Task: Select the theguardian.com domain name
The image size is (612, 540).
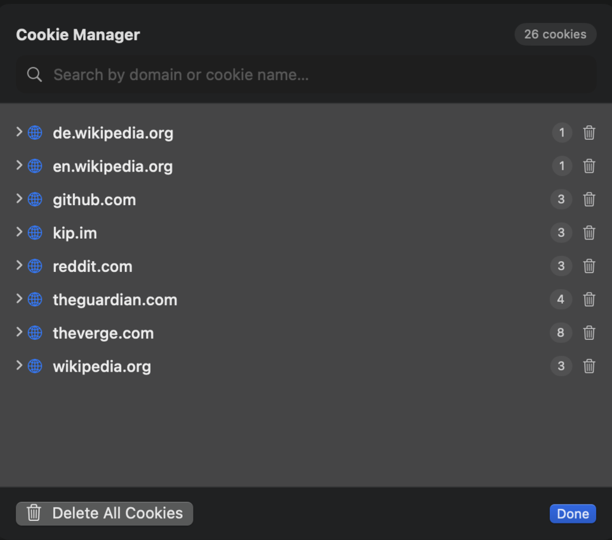Action: tap(115, 300)
